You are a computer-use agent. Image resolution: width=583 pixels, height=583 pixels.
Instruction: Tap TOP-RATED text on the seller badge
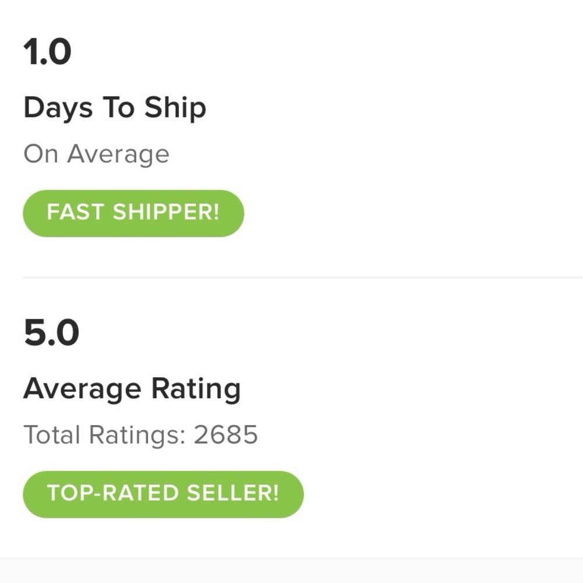113,493
